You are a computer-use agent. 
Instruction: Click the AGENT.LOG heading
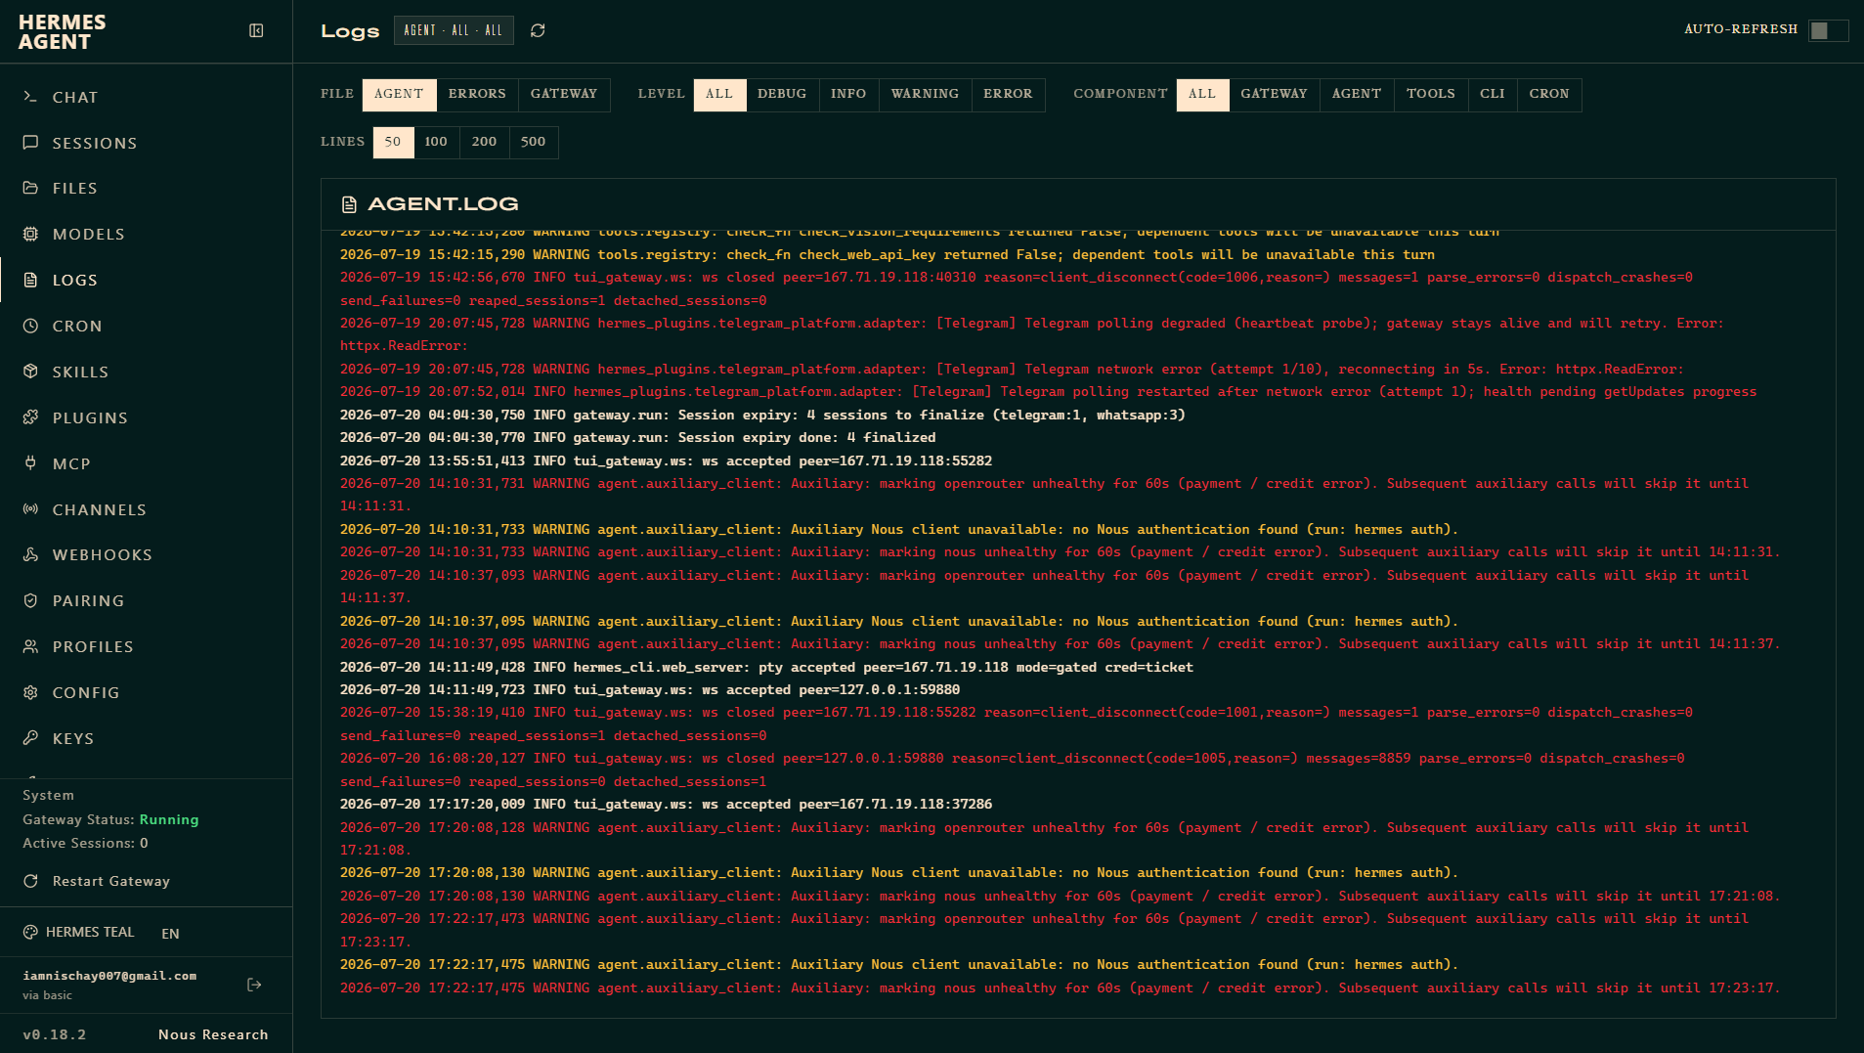[443, 204]
